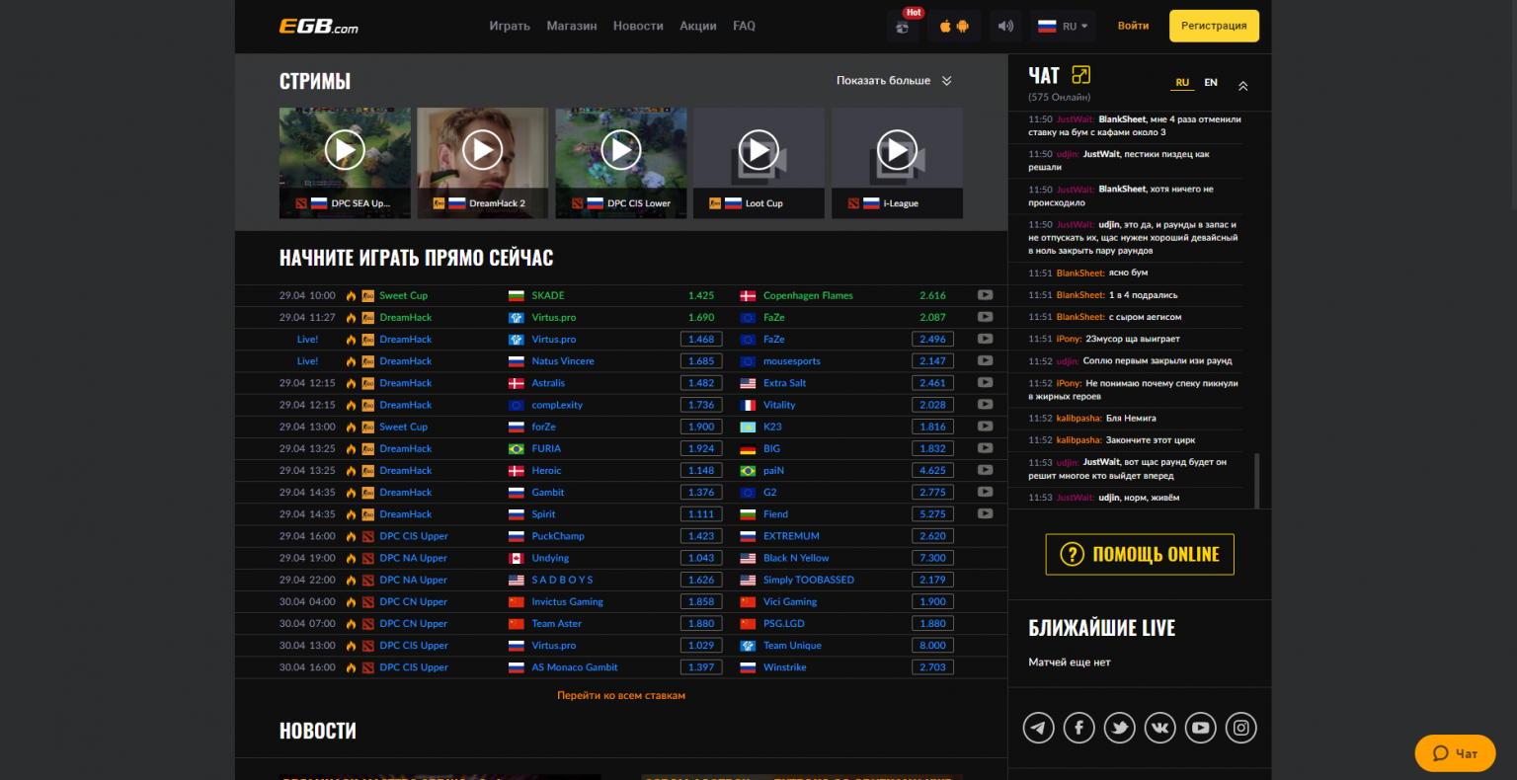
Task: Switch chat to EN language tab
Action: pyautogui.click(x=1211, y=83)
